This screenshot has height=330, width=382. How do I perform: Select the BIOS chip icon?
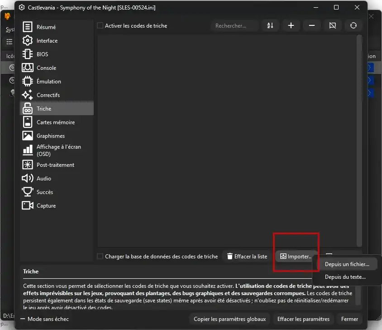pyautogui.click(x=28, y=54)
